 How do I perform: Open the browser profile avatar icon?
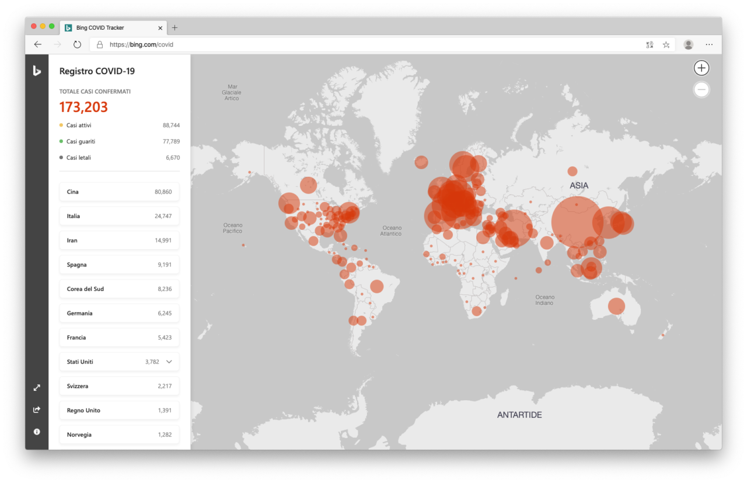tap(687, 44)
